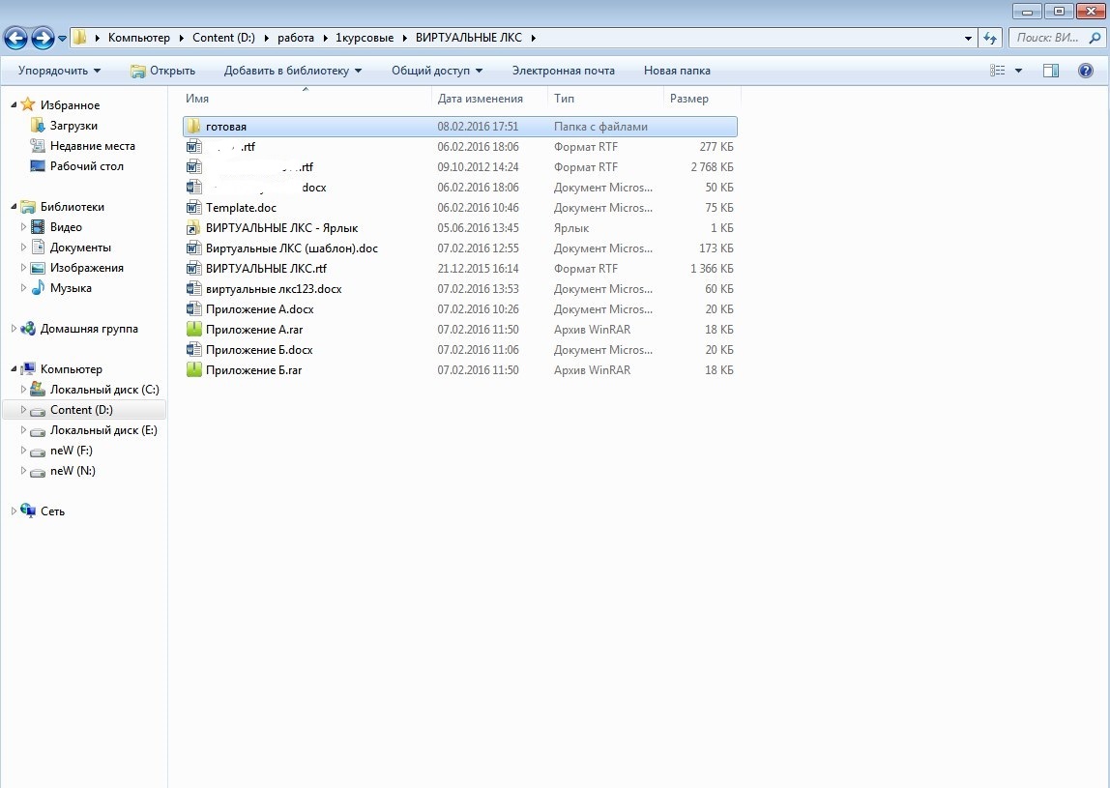Expand Домашняя группа node

coord(14,329)
